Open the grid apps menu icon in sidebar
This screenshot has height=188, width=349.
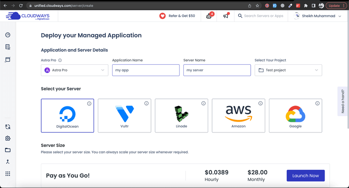[8, 174]
